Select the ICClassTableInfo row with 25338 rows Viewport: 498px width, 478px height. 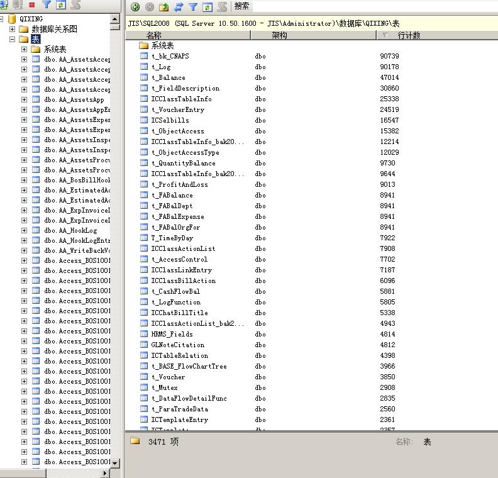pyautogui.click(x=181, y=99)
